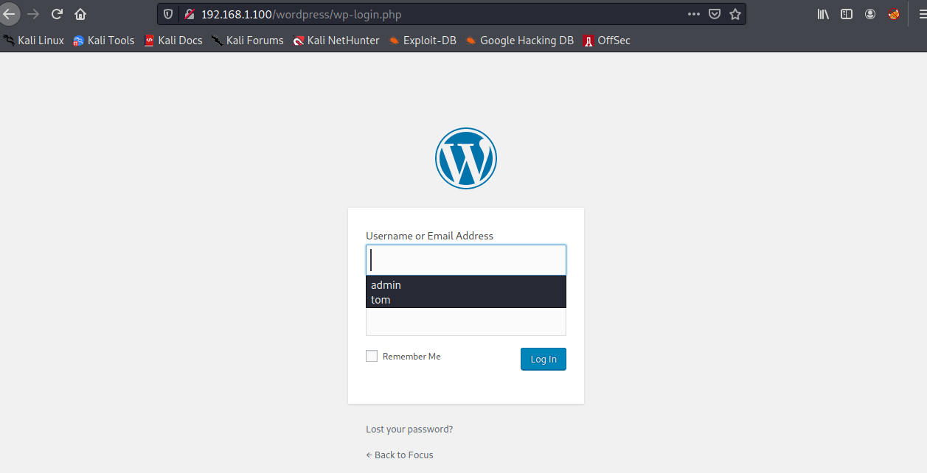Follow the Back to Focus link
The height and width of the screenshot is (473, 927).
click(x=400, y=455)
